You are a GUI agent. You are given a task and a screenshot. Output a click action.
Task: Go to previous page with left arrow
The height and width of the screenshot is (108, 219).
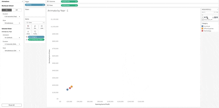tap(203, 12)
